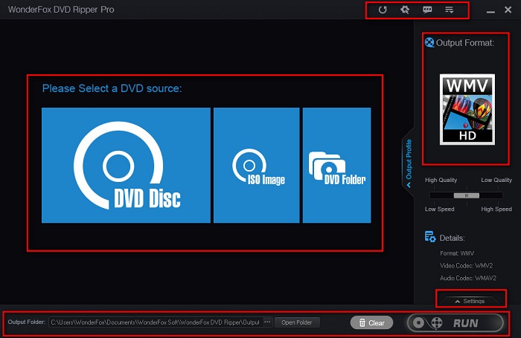This screenshot has width=521, height=338.
Task: Choose ISO Image as DVD source
Action: [257, 165]
